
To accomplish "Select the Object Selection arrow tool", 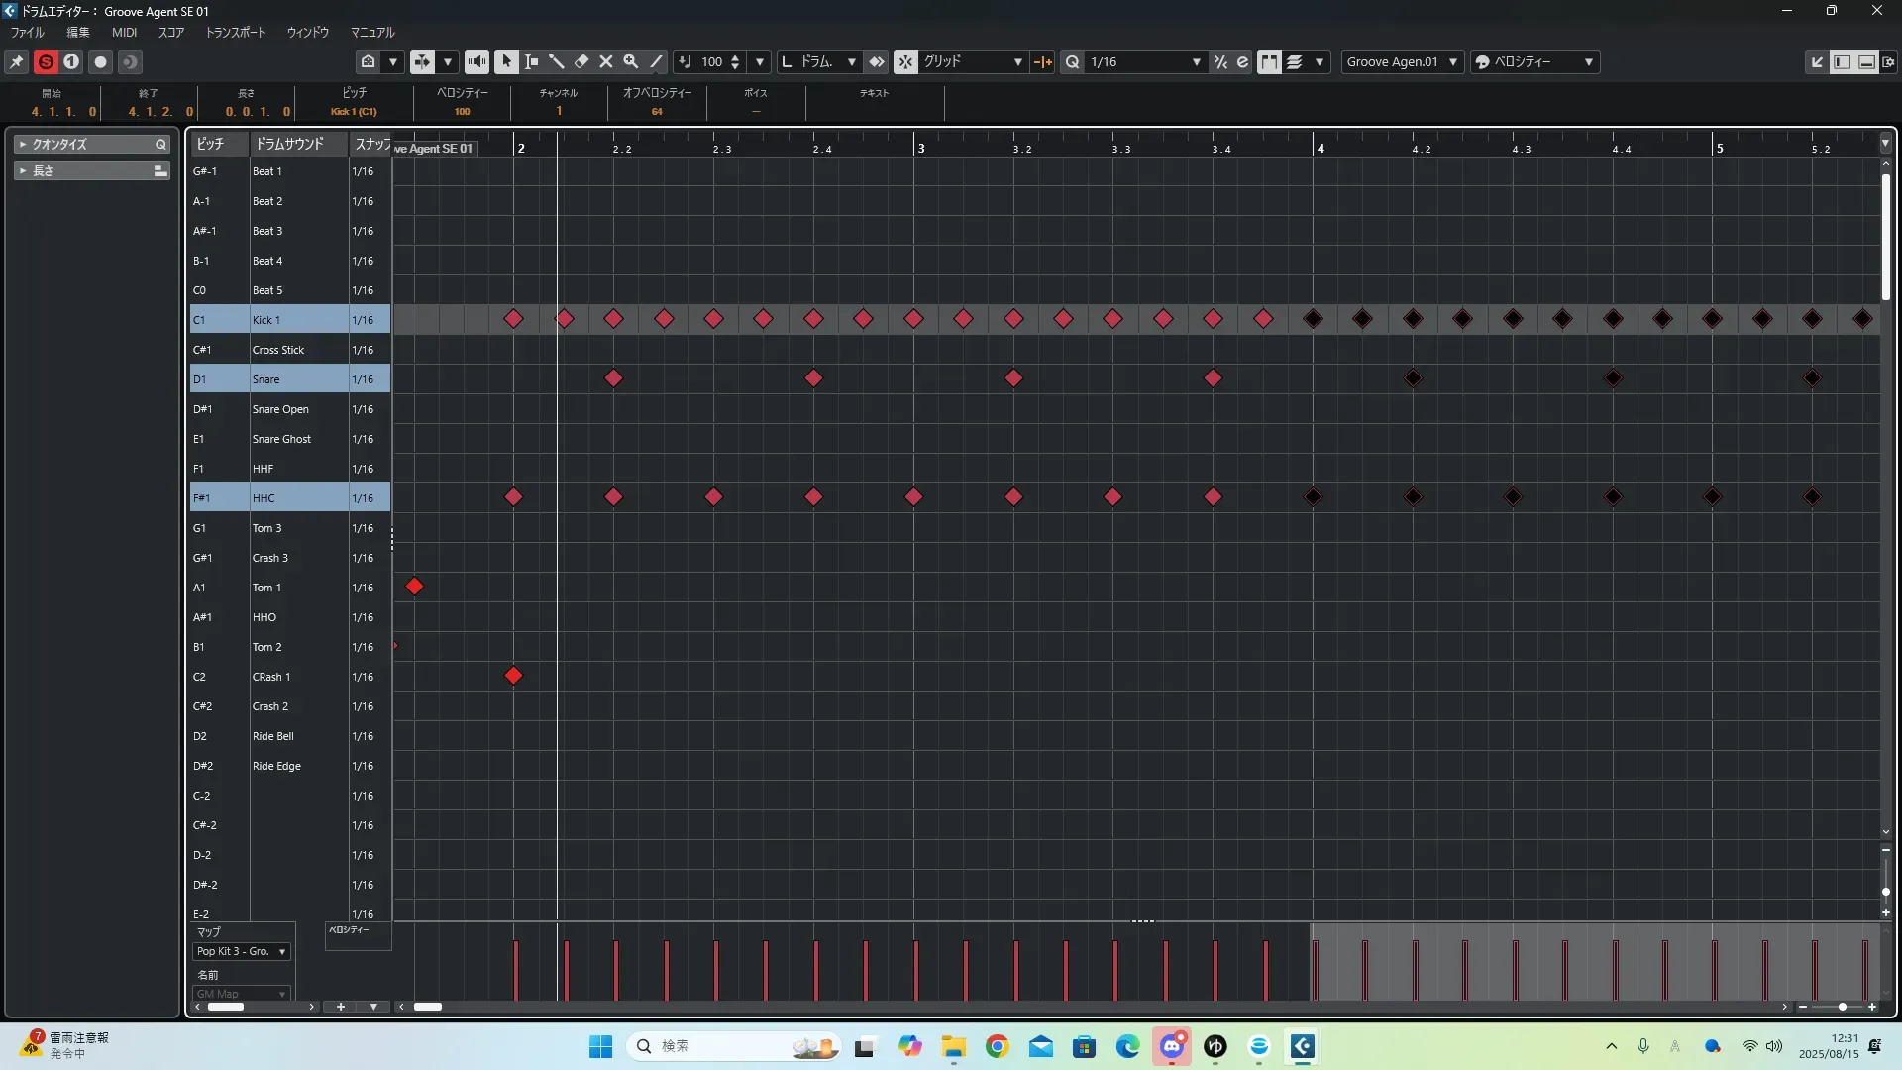I will click(x=506, y=61).
